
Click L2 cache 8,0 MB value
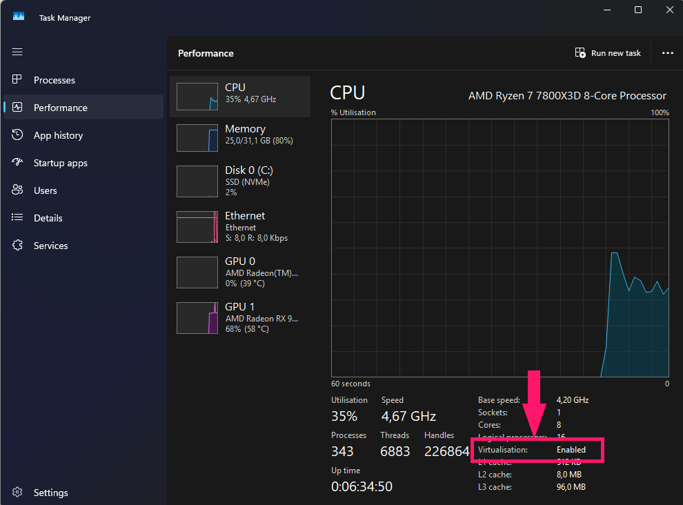tap(569, 475)
